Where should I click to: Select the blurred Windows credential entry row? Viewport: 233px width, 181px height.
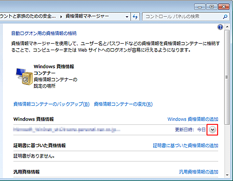click(x=116, y=130)
